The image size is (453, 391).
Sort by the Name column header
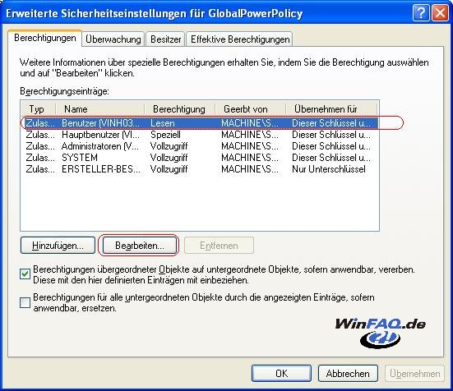point(100,109)
